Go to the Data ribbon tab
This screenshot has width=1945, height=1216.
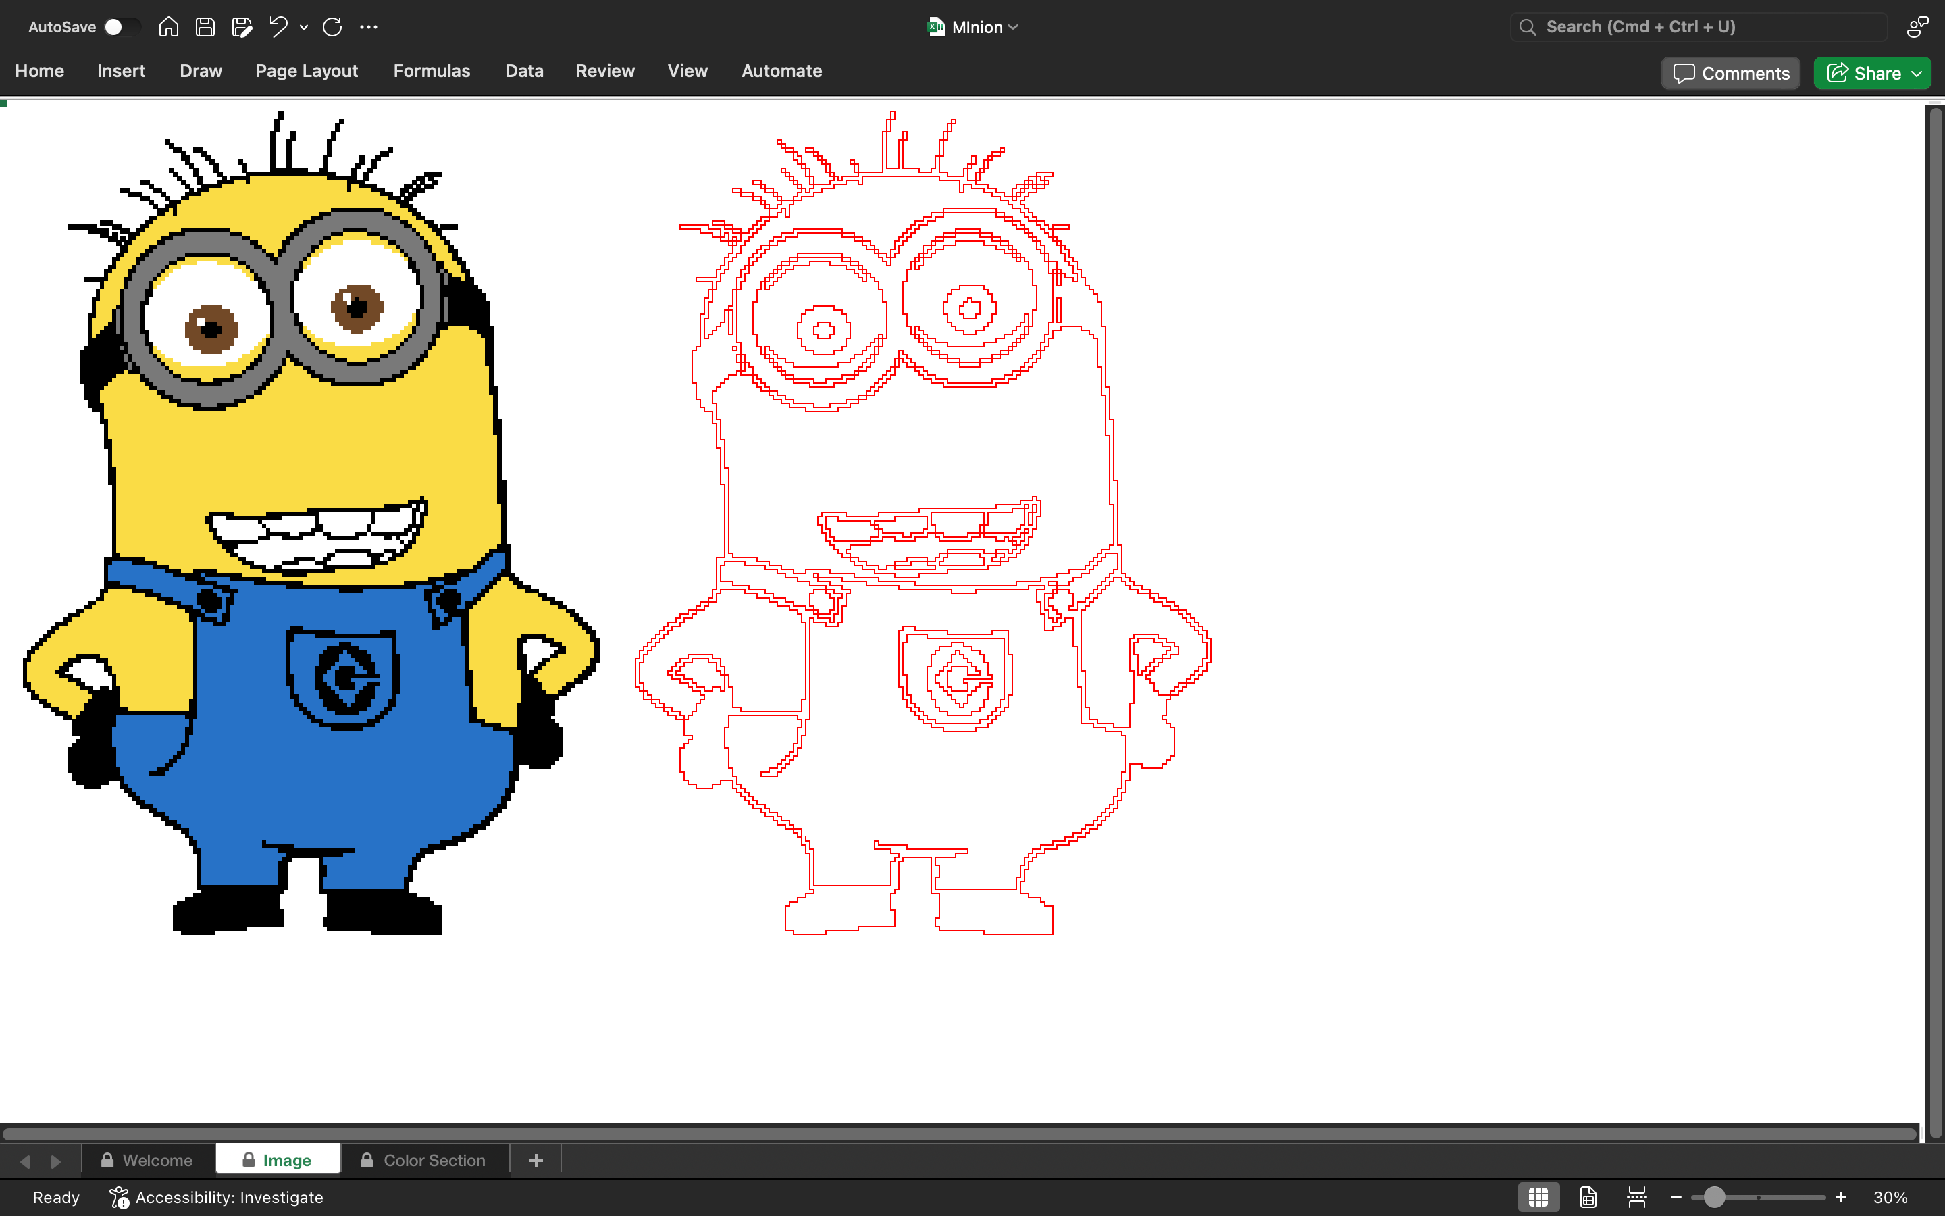pos(524,71)
